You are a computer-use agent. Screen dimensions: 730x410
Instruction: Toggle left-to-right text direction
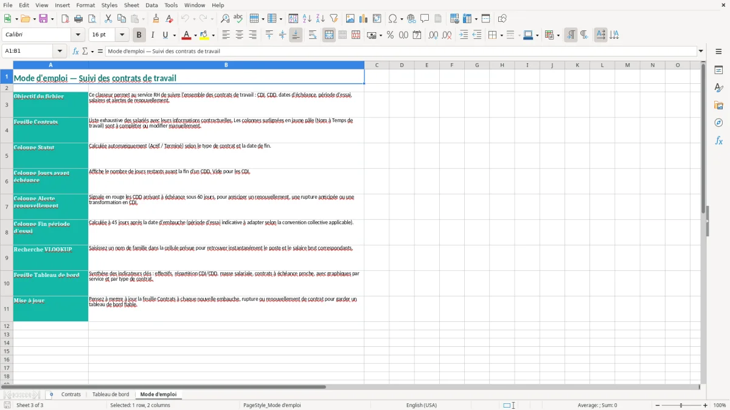[x=571, y=35]
